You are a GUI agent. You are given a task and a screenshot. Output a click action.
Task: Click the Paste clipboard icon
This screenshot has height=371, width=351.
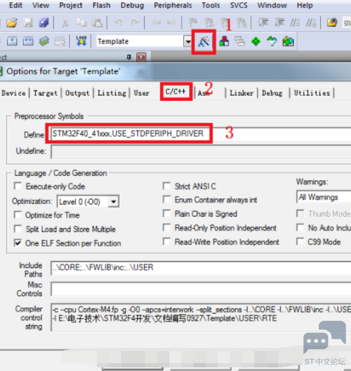97,23
